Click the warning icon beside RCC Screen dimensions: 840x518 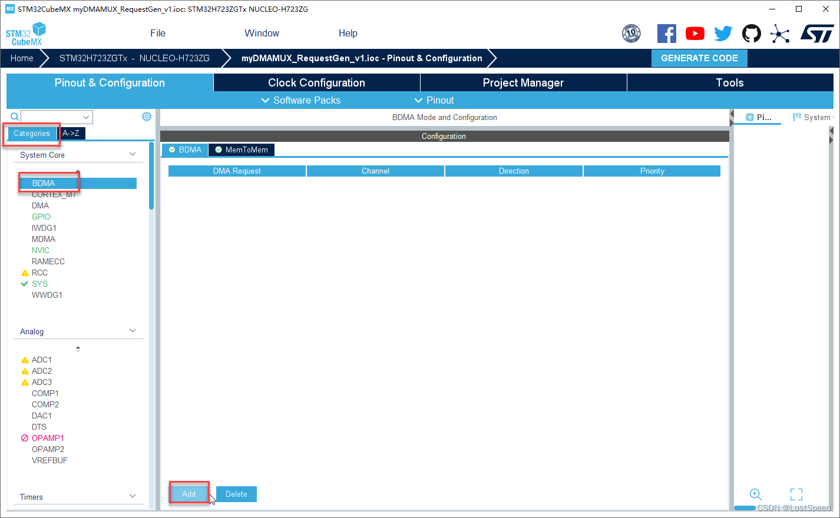[x=25, y=273]
